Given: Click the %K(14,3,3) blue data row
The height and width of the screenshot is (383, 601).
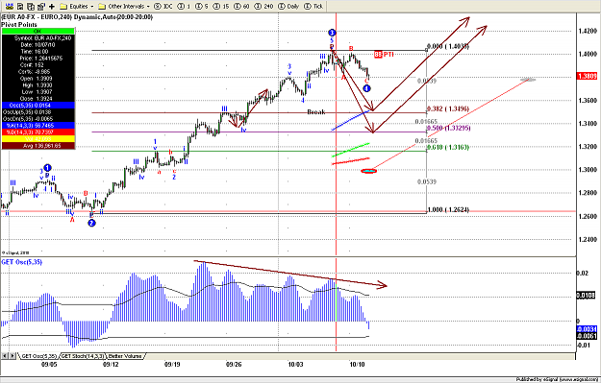Looking at the screenshot, I should coord(38,126).
